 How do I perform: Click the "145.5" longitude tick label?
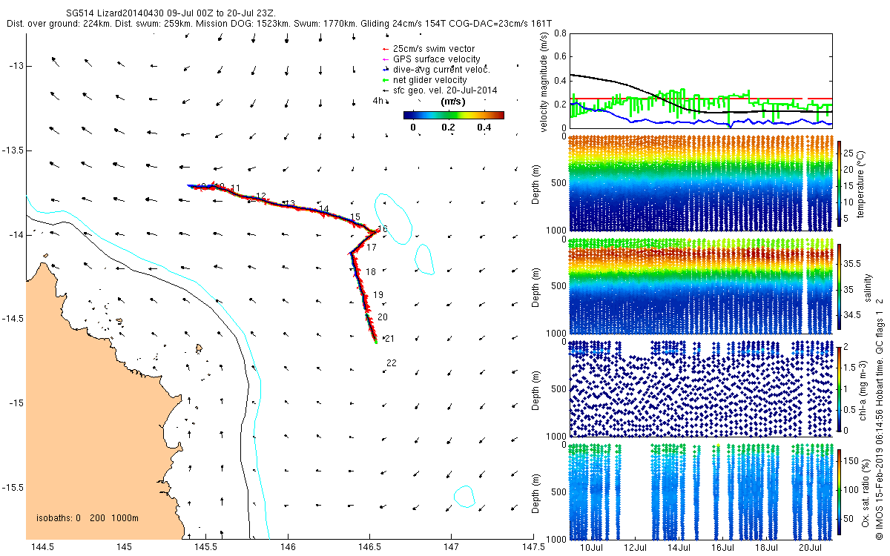point(205,547)
